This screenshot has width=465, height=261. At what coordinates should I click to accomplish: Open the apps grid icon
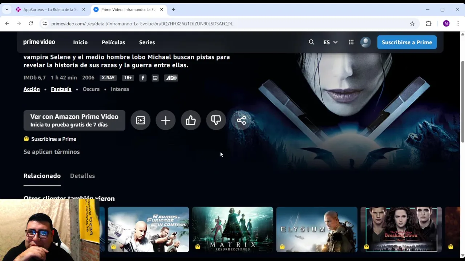pos(351,42)
